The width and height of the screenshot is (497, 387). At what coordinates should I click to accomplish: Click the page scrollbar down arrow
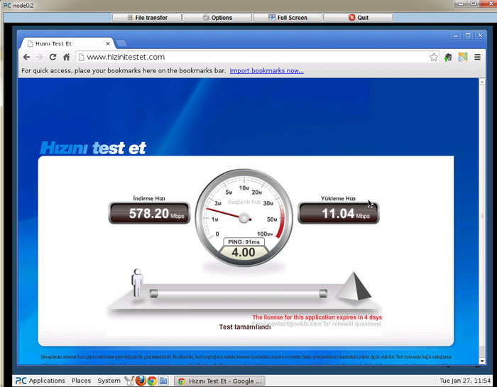482,361
